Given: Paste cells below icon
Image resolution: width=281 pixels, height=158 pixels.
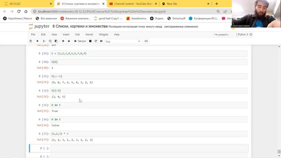Looking at the screenshot, I should click(56, 41).
